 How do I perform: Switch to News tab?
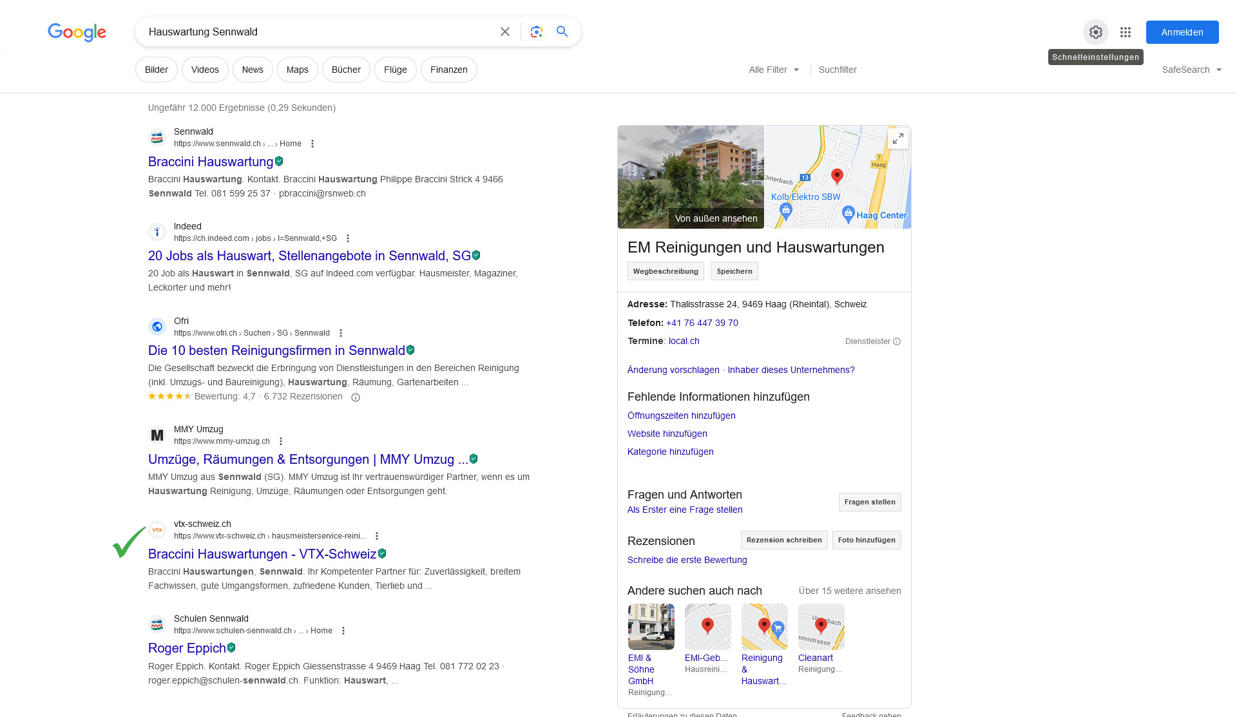coord(253,70)
